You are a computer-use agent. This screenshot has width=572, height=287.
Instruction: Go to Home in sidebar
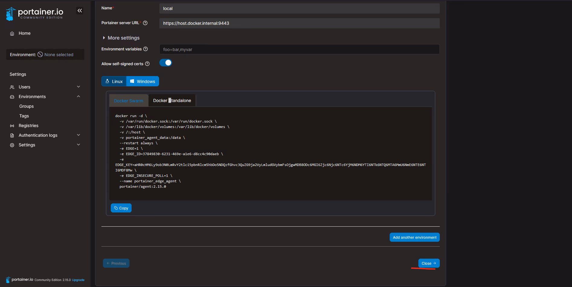24,33
